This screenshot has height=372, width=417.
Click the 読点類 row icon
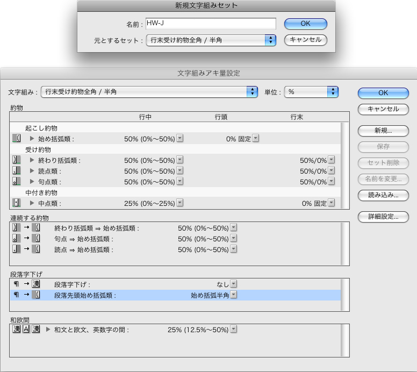(x=17, y=170)
